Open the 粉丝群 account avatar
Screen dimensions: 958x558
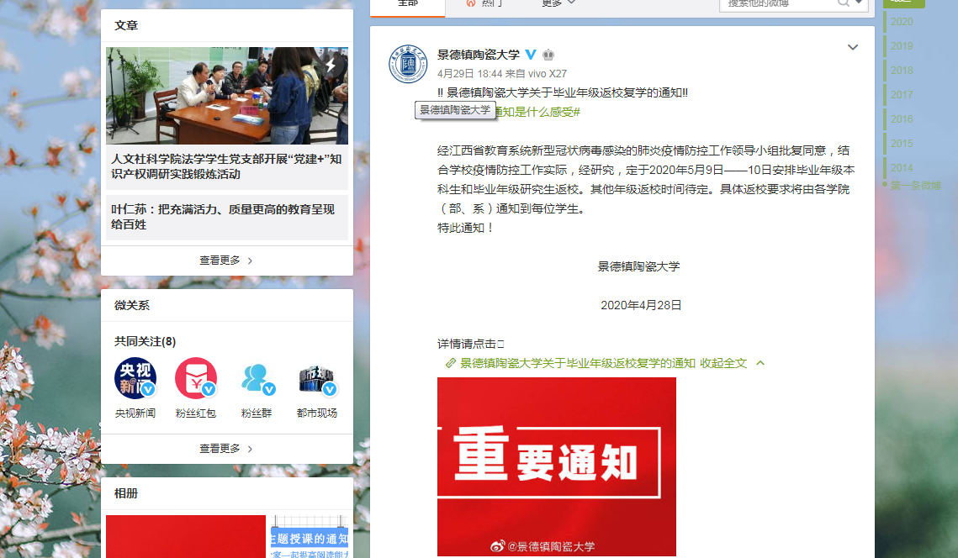(x=256, y=378)
